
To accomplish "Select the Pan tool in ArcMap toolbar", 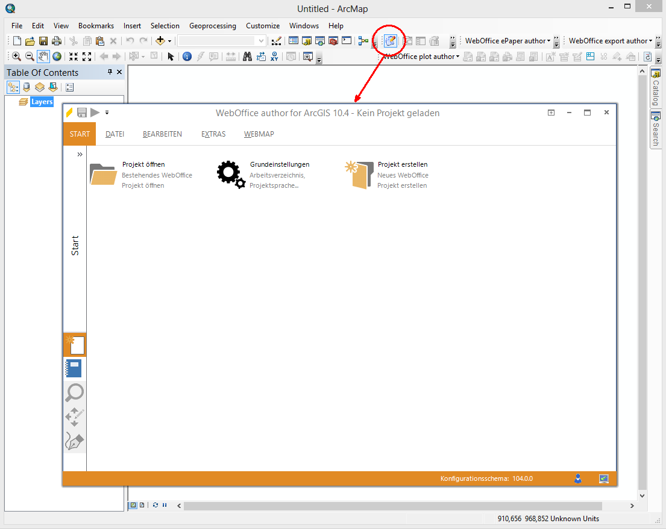I will pos(43,56).
